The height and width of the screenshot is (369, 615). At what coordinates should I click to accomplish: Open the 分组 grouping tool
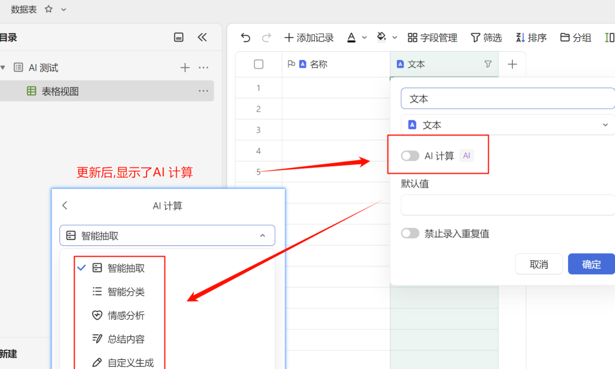(576, 38)
